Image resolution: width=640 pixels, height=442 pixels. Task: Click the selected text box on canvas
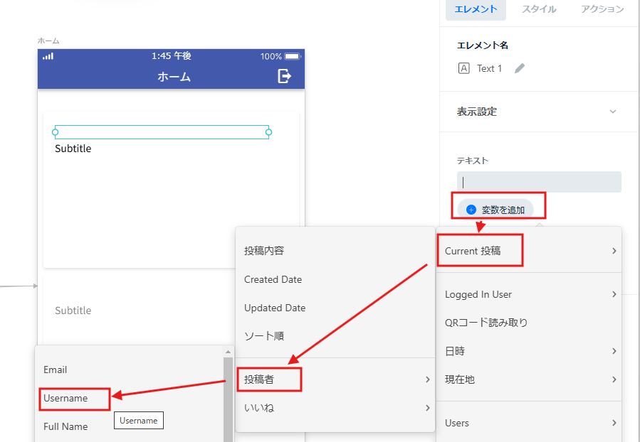pyautogui.click(x=162, y=132)
